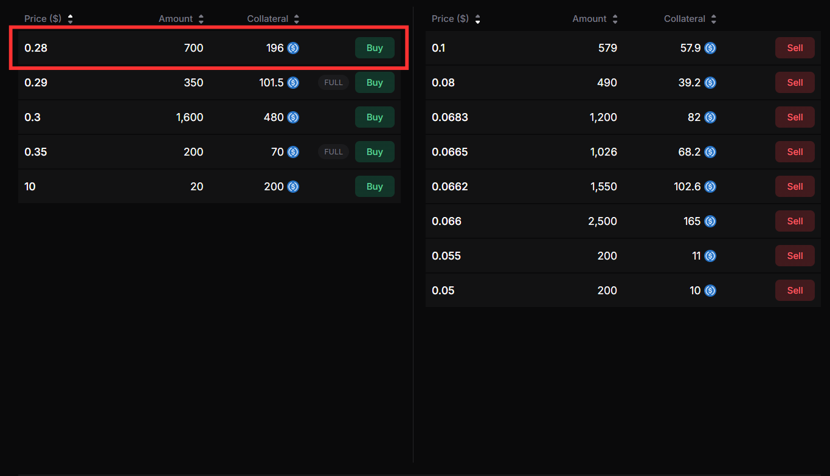
Task: Select the 1,200 amount cell
Action: click(603, 117)
